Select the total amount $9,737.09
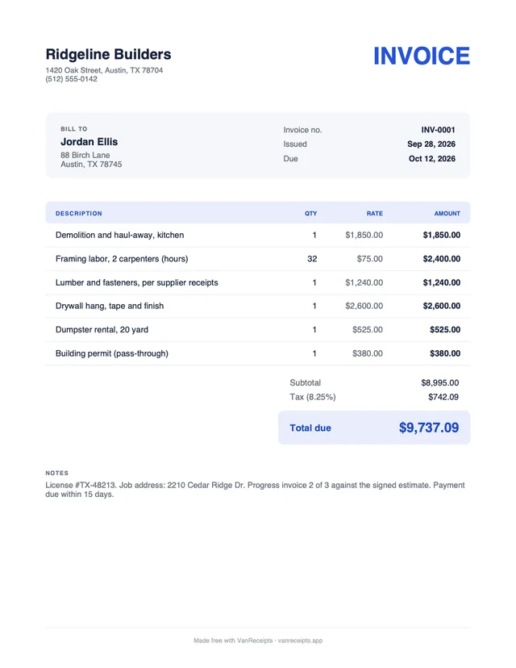516x668 pixels. [429, 428]
